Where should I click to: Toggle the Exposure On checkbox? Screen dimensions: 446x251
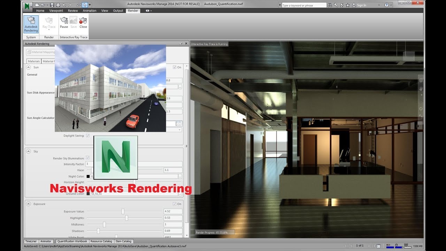coord(175,204)
